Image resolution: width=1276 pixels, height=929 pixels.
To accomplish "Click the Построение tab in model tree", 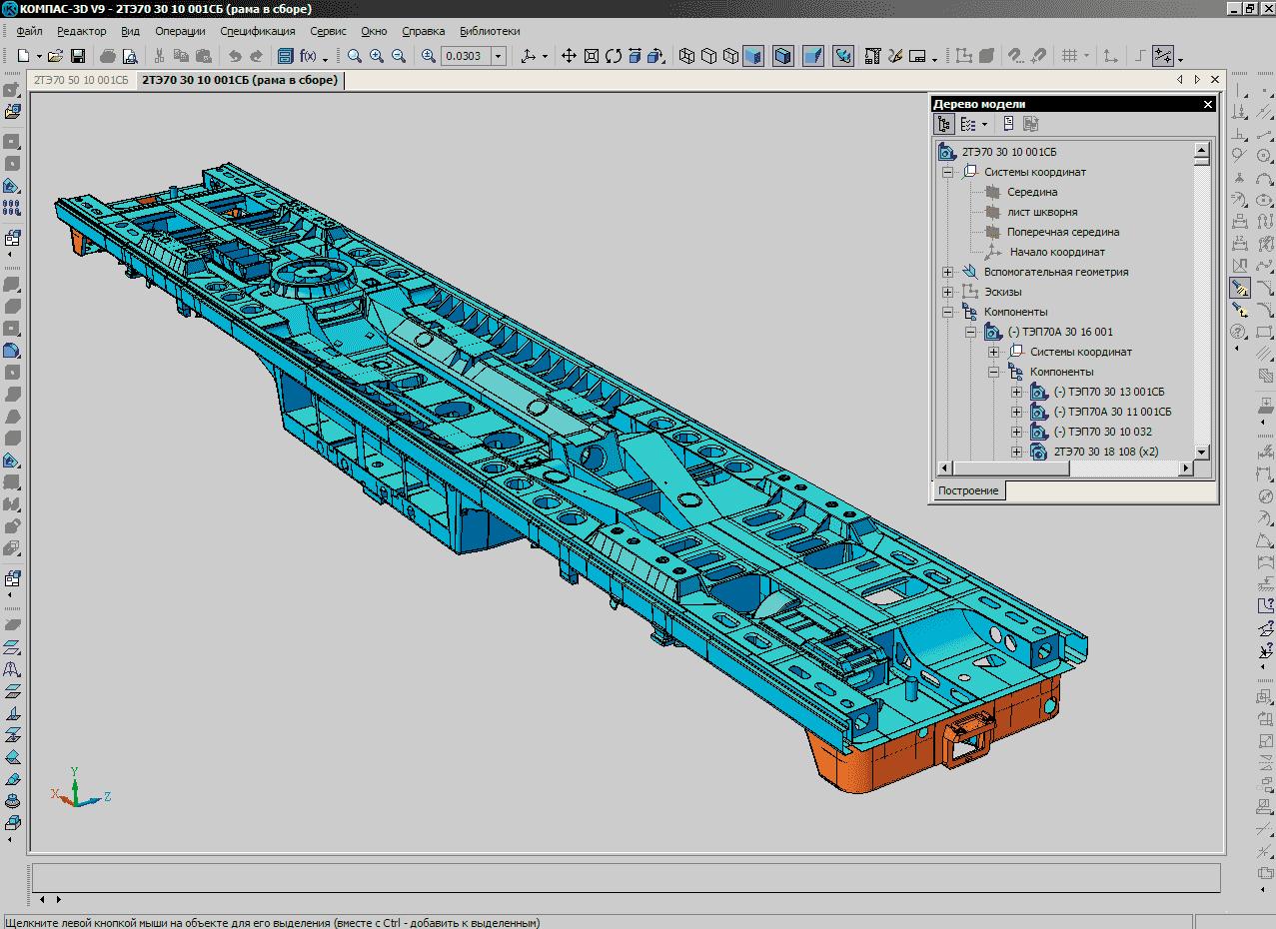I will coord(968,490).
